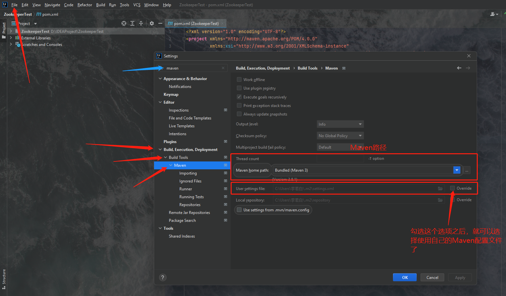Collapse Appearance & Behavior section
This screenshot has width=506, height=296.
[x=160, y=79]
